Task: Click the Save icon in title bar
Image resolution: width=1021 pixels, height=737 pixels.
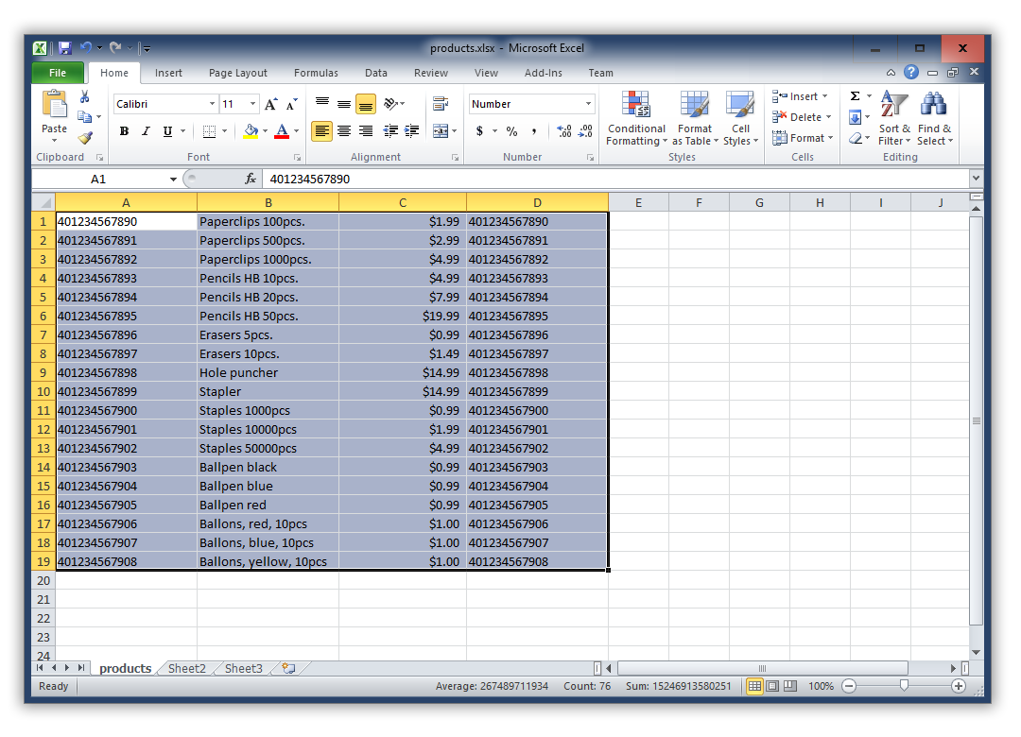Action: point(65,47)
